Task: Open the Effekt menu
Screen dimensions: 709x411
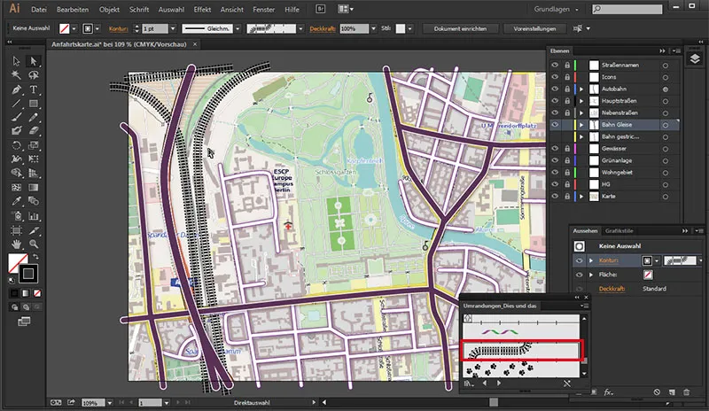Action: click(x=202, y=9)
